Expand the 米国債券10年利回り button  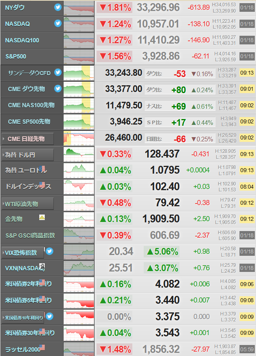[x=23, y=317]
